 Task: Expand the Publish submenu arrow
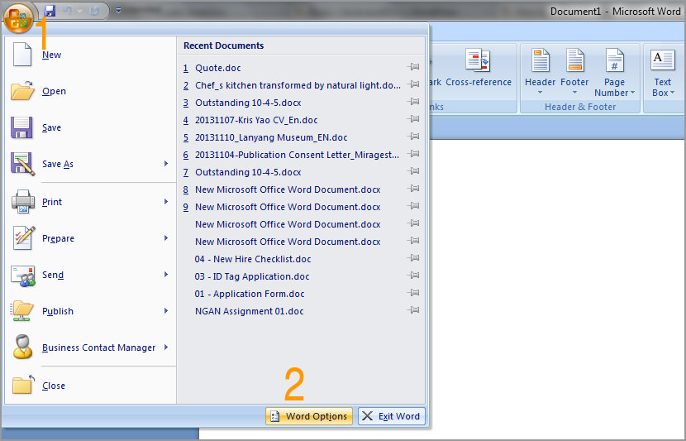(x=166, y=310)
